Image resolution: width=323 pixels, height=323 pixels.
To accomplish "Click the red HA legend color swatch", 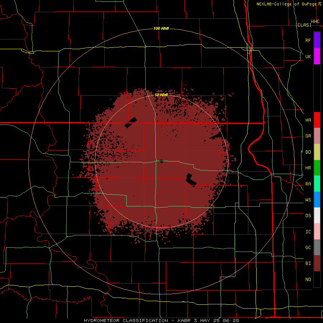I will (x=317, y=120).
